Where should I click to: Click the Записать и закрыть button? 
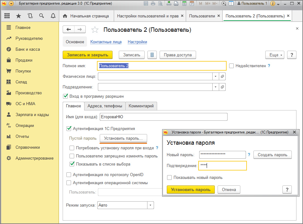click(88, 55)
